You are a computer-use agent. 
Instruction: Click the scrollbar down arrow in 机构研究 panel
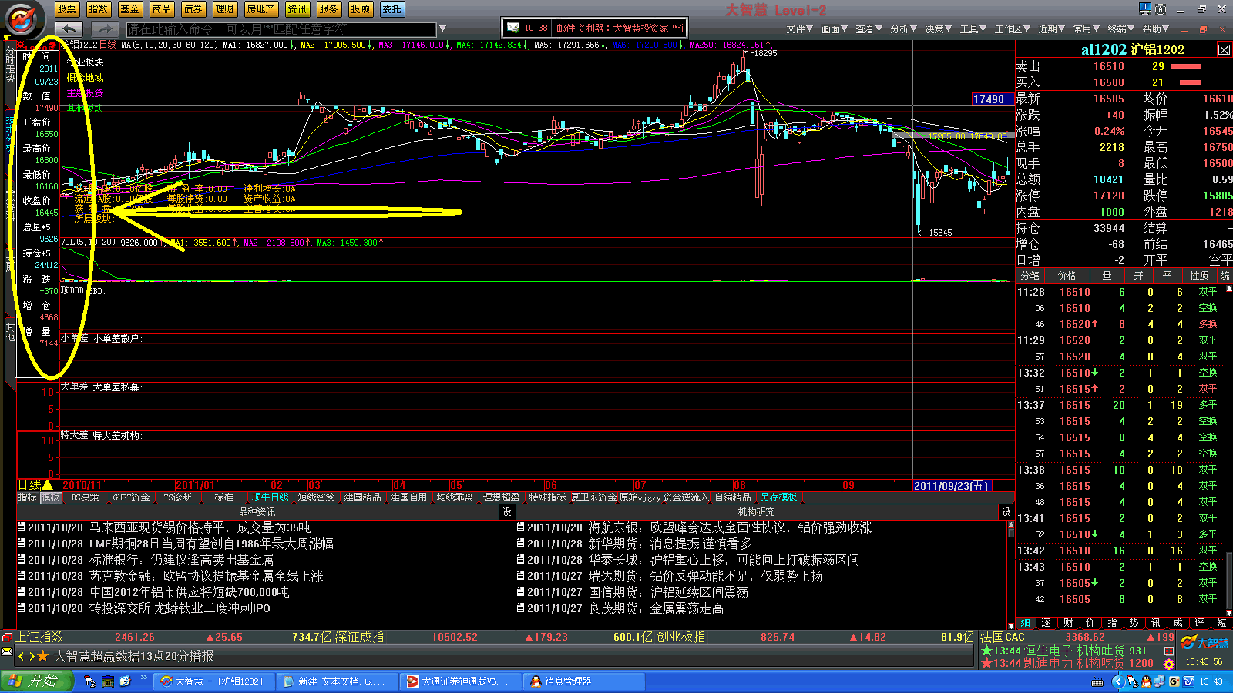point(1010,624)
